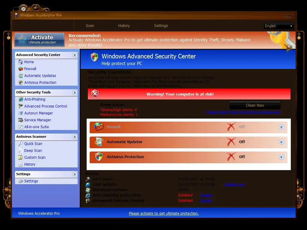Click the Warning computer at risk banner

coord(189,94)
